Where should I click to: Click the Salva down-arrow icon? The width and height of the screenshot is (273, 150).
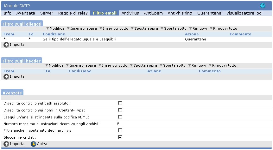click(x=34, y=144)
